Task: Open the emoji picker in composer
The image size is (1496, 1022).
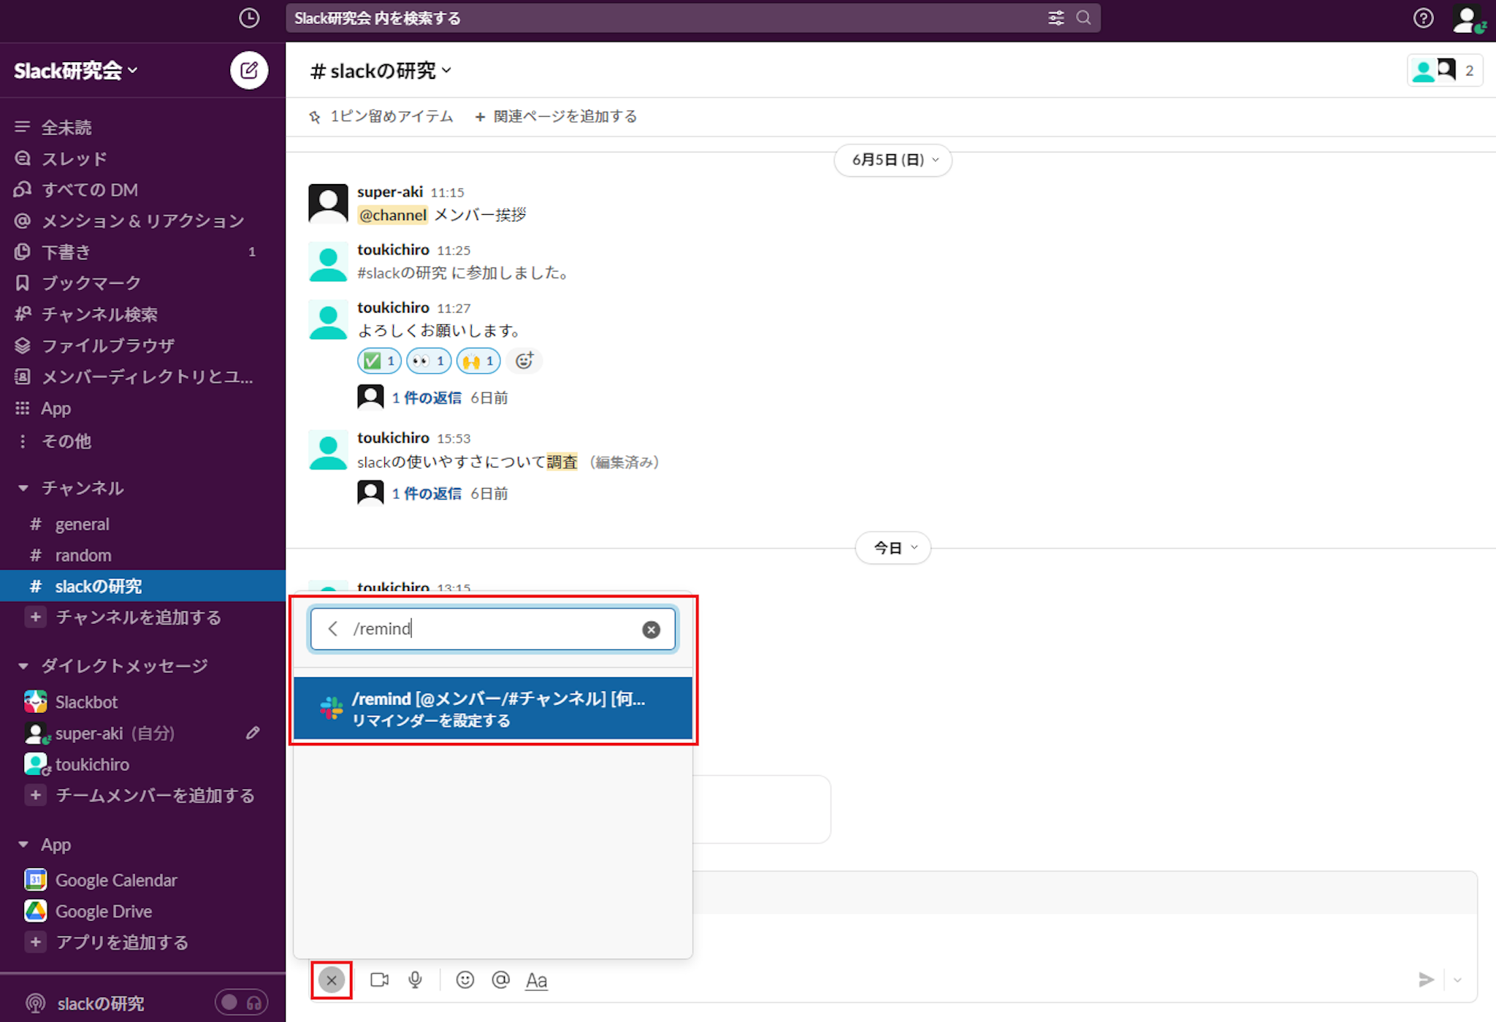Action: (465, 980)
